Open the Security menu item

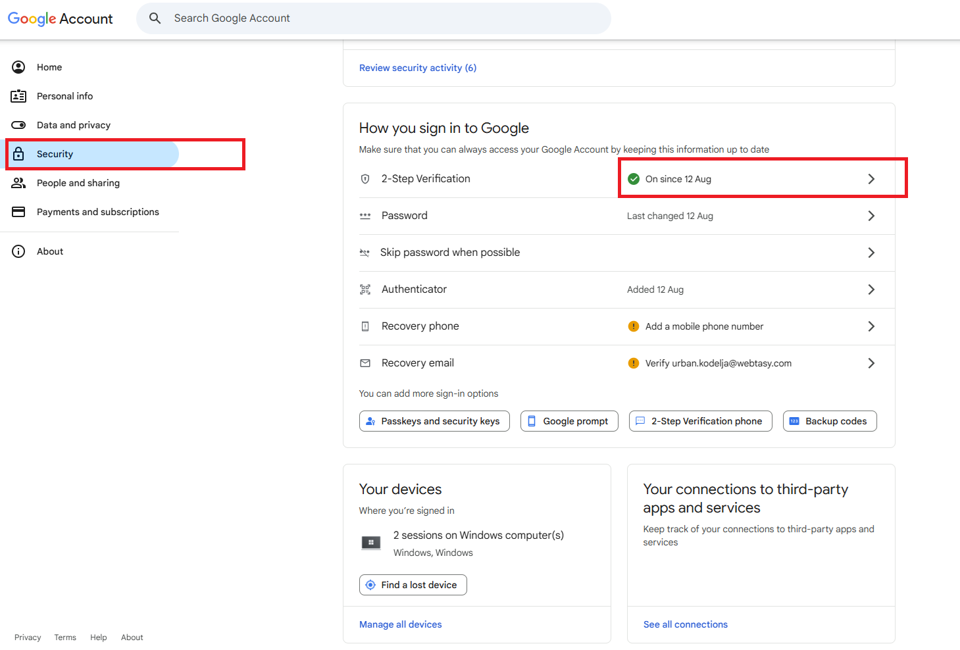(x=55, y=154)
